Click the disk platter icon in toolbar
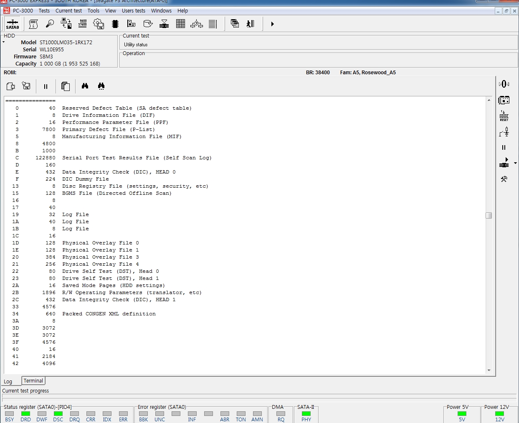This screenshot has height=423, width=519. pos(148,24)
